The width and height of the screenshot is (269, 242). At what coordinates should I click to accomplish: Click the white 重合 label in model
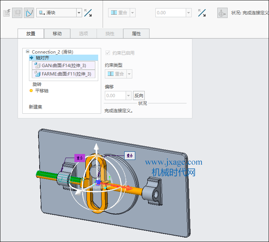(x=130, y=156)
